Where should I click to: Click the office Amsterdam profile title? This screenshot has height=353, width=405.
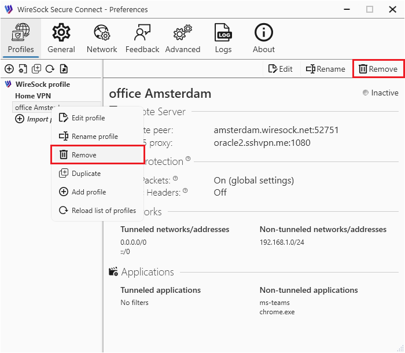160,93
